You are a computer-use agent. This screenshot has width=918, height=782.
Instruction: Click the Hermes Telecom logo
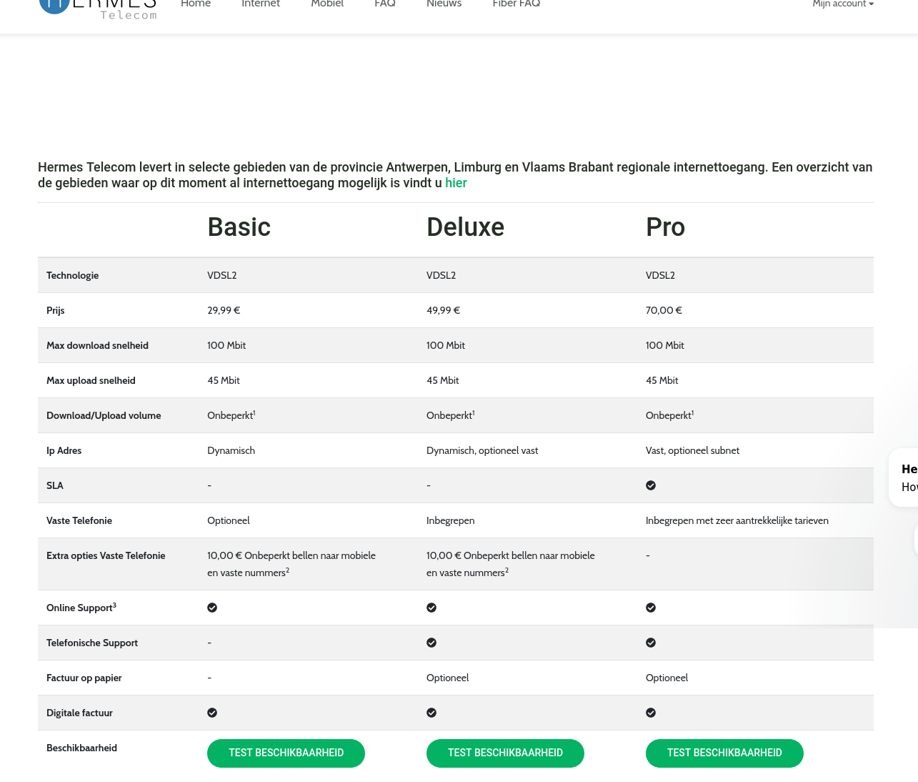[x=98, y=9]
